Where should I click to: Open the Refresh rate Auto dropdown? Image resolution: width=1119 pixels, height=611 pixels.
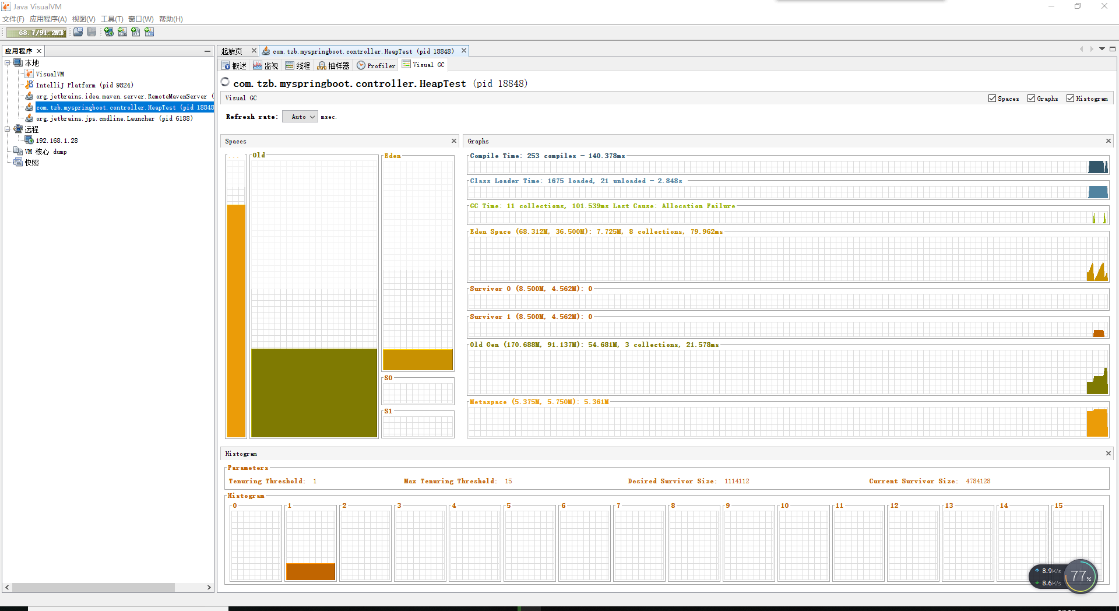(x=300, y=117)
